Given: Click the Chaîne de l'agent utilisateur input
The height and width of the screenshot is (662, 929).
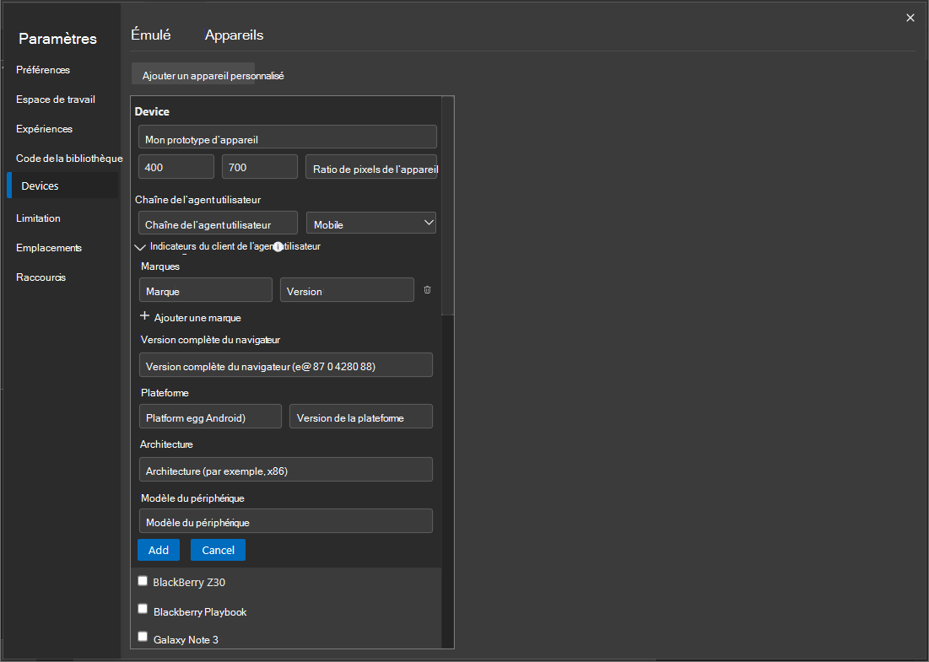Looking at the screenshot, I should coord(218,223).
